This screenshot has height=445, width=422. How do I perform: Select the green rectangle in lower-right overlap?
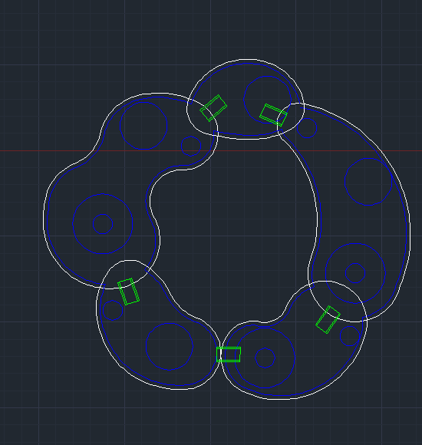click(328, 320)
